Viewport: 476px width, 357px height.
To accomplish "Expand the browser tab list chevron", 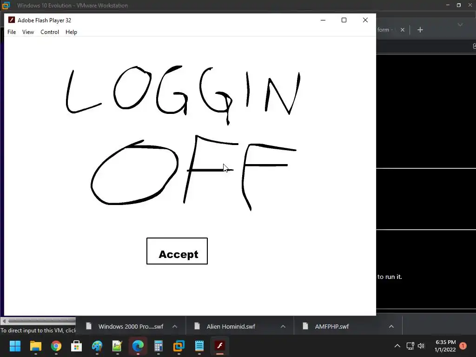I will point(460,25).
